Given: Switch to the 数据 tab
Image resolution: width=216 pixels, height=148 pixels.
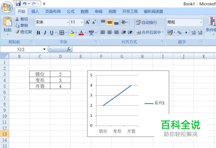Looking at the screenshot, I should 85,12.
